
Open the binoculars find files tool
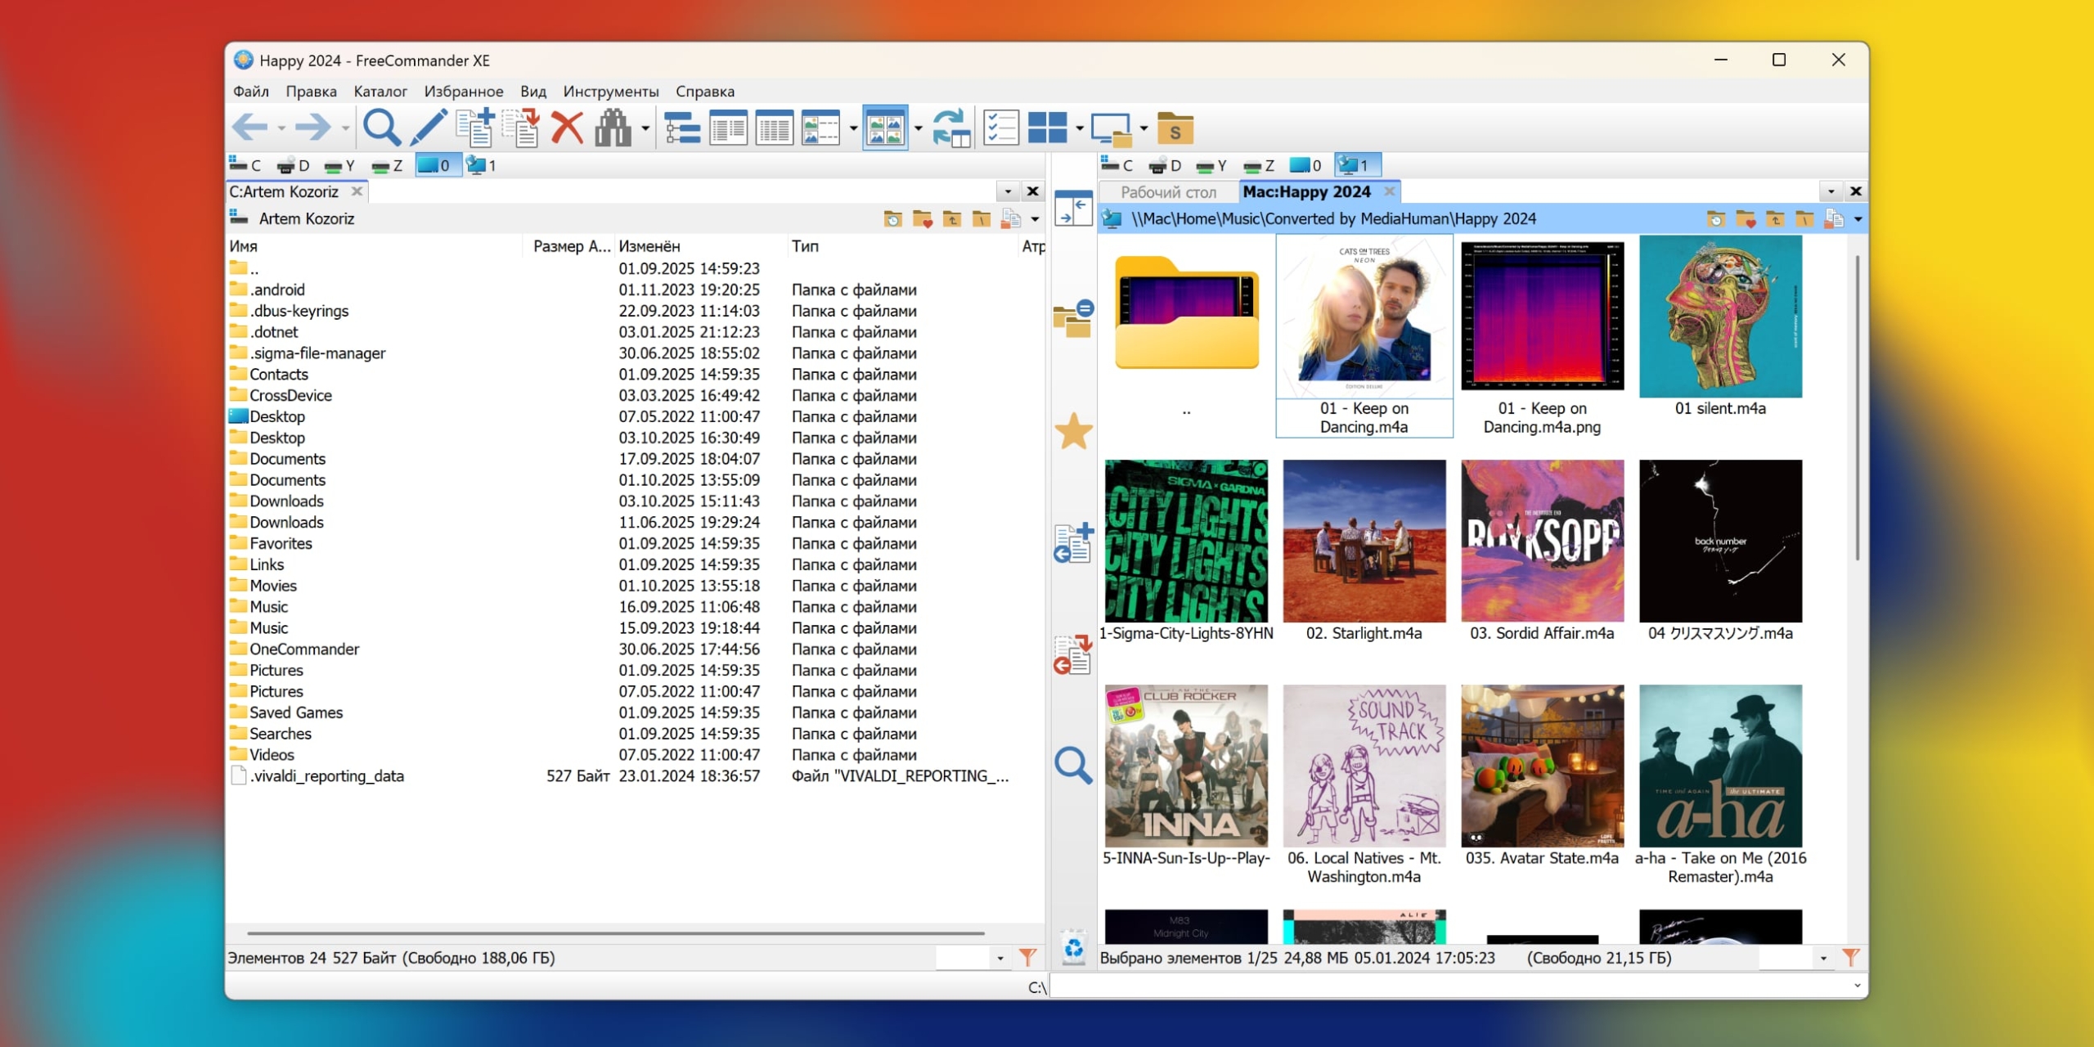[613, 128]
